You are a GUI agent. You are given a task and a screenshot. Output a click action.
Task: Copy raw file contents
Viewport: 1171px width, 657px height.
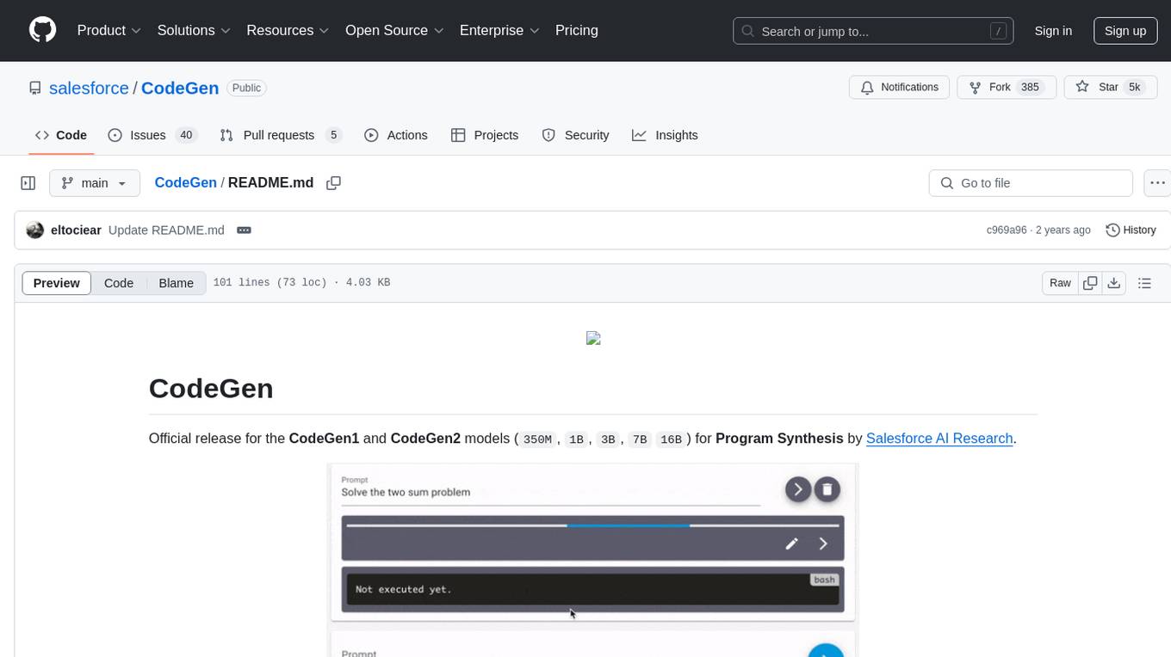1091,283
